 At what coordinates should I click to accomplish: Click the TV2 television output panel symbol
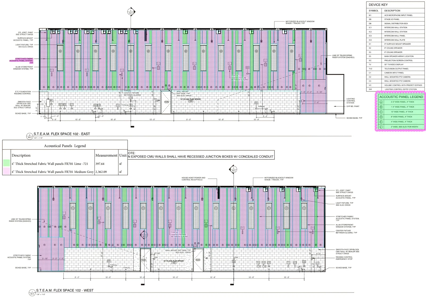click(x=258, y=263)
